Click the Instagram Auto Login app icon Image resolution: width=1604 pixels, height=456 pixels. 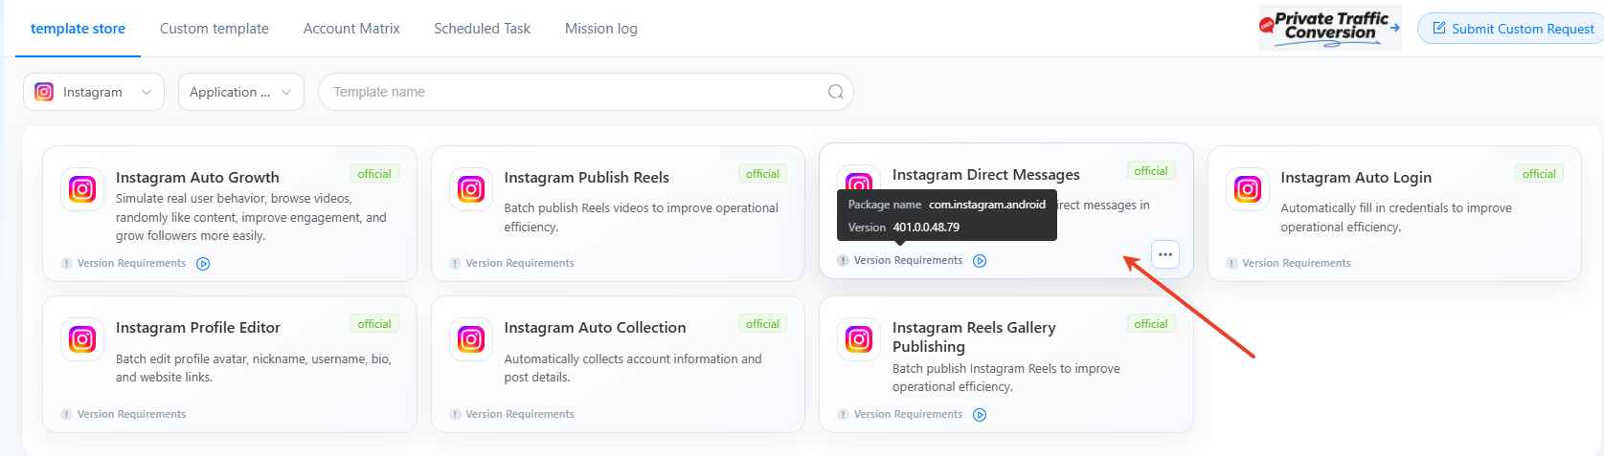[1248, 189]
